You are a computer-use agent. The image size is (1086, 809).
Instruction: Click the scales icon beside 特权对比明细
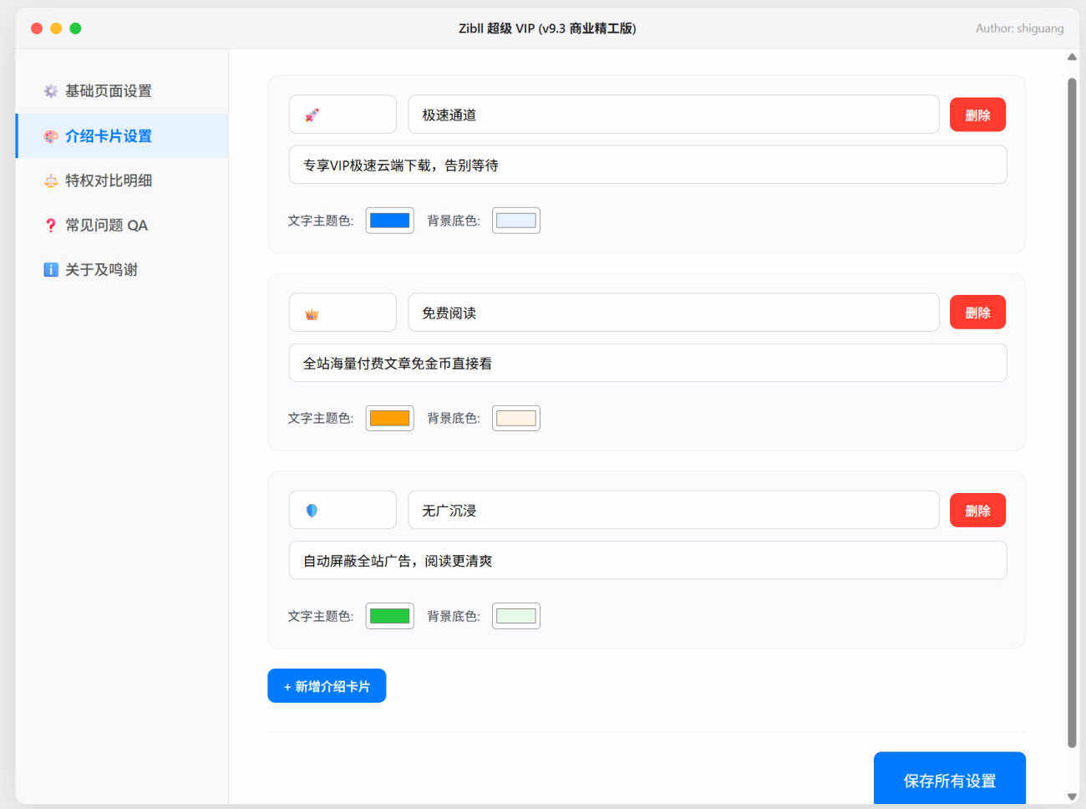51,181
